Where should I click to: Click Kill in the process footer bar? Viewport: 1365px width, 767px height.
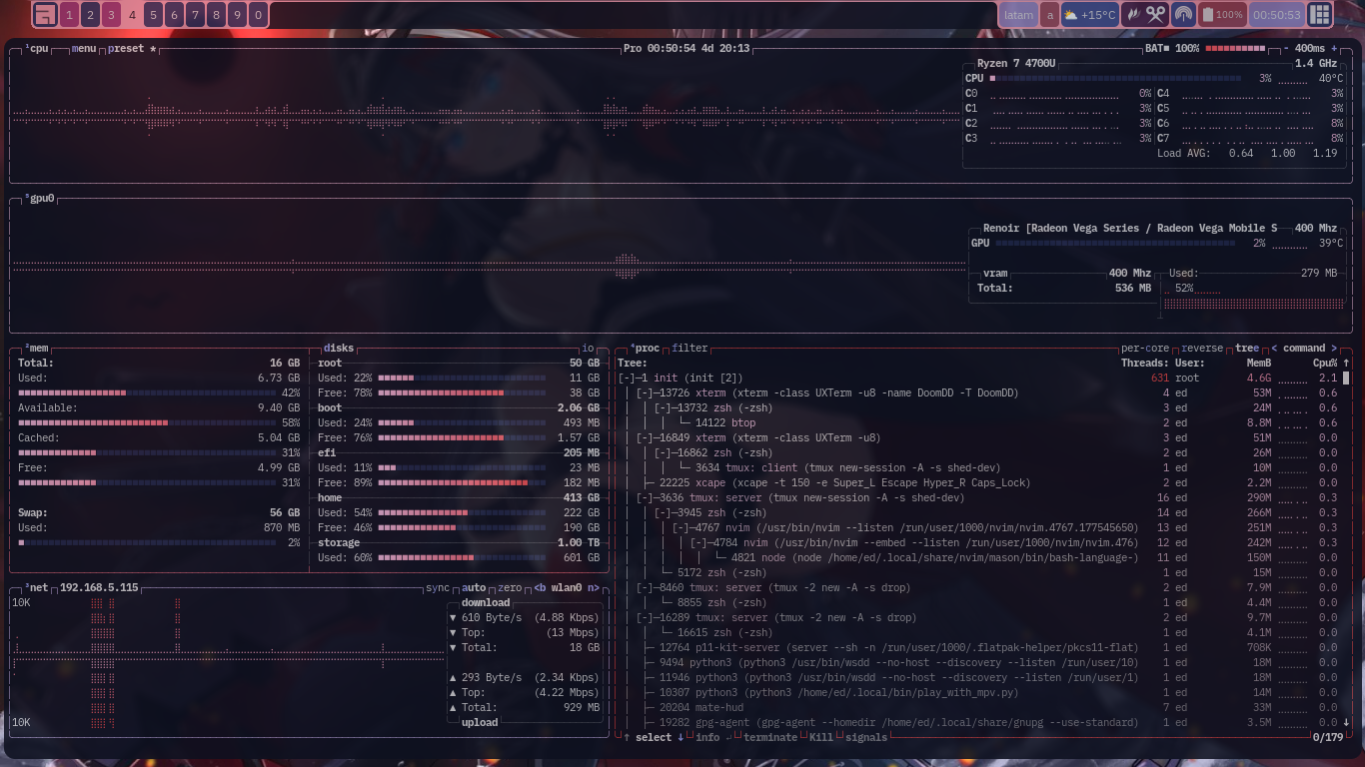820,738
